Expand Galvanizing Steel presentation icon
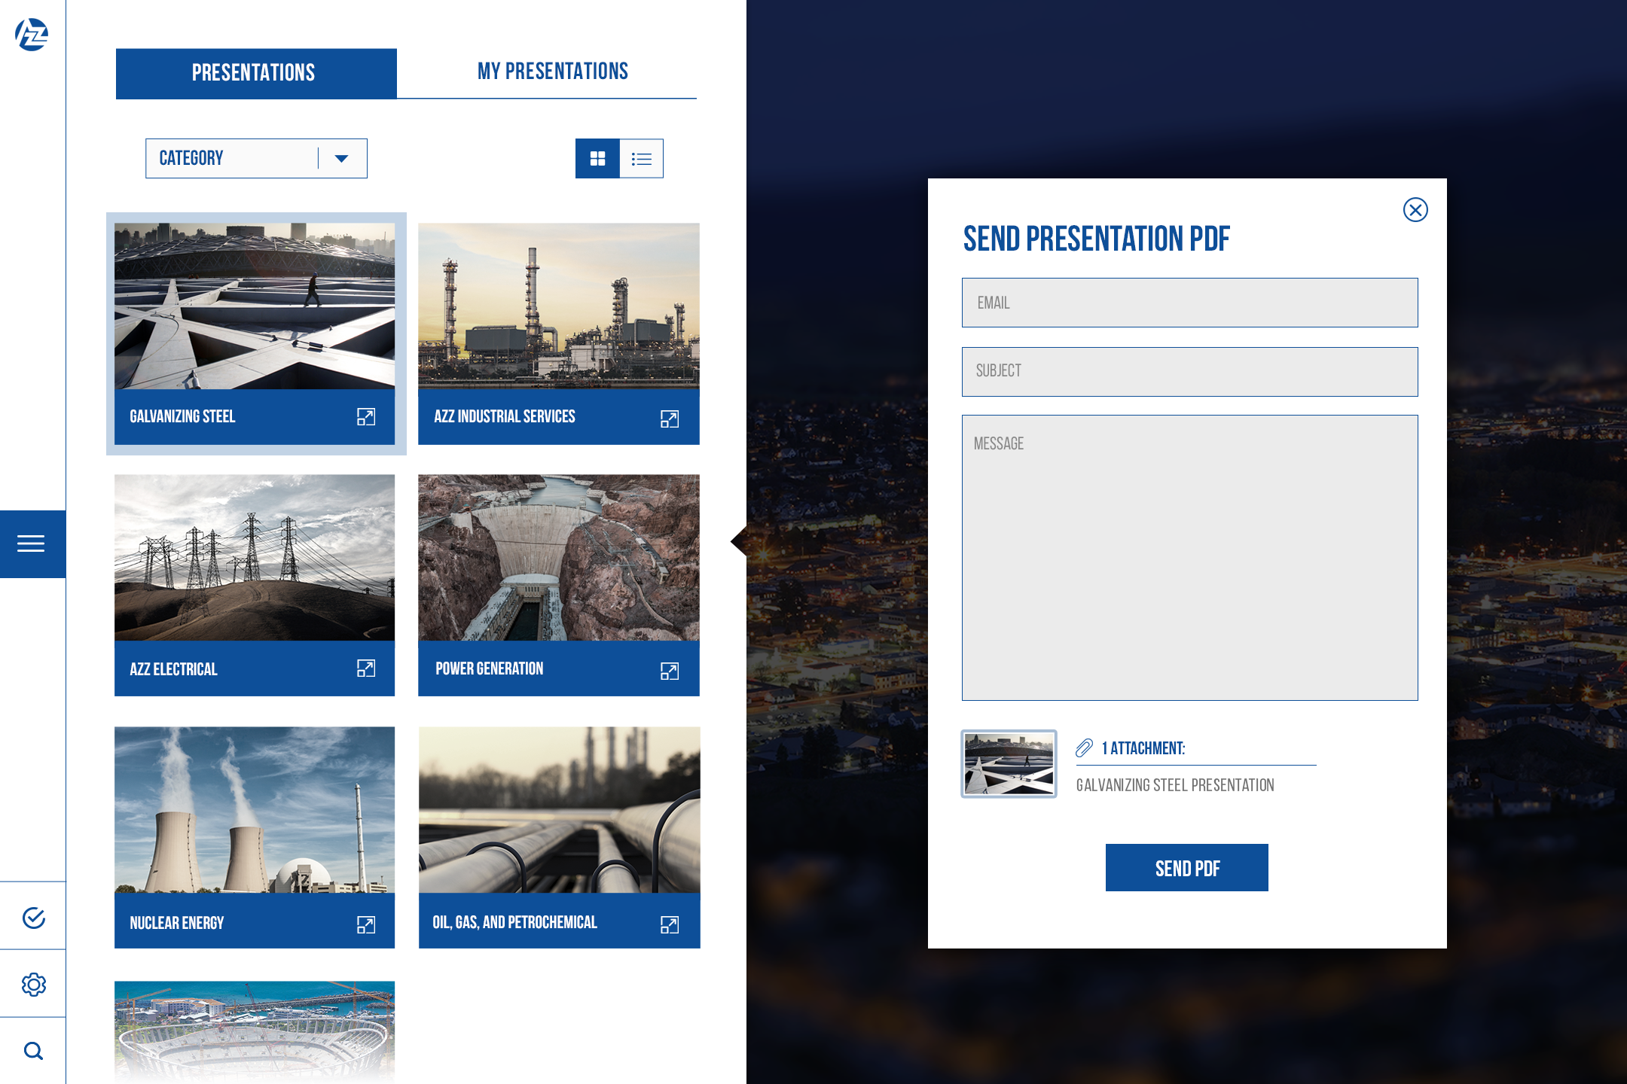Screen dimensions: 1627x1084 point(366,417)
